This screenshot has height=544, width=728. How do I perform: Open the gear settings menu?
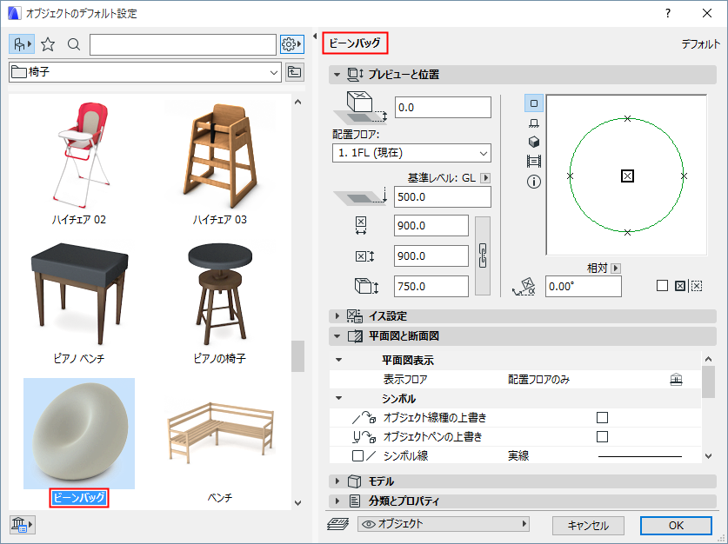point(292,44)
